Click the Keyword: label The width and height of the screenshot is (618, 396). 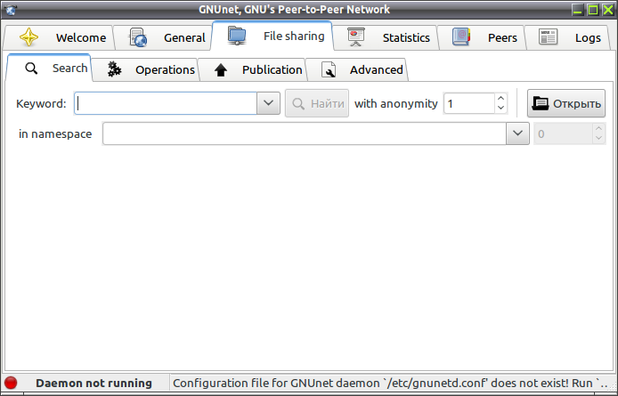point(41,103)
